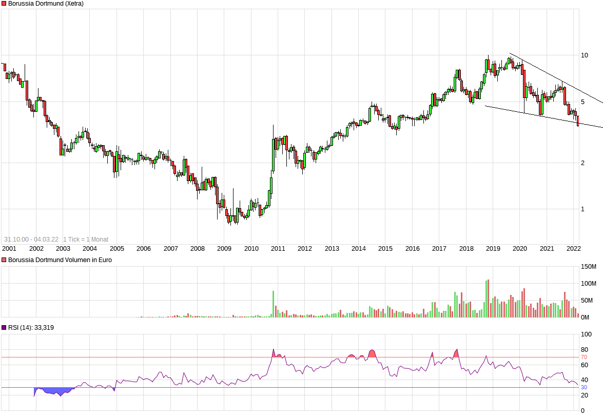Screen dimensions: 603x418
Task: Click the date range text 31.10.00 - 04.03.22
Action: [31, 240]
